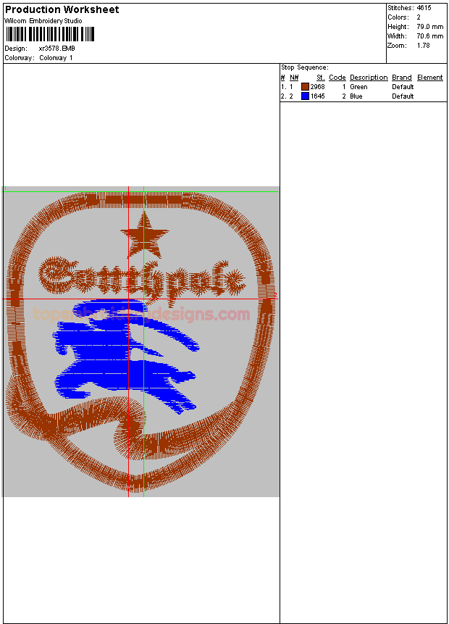Screen dimensions: 449x624
Task: Click the Width value '70.6 mm'
Action: pos(430,36)
